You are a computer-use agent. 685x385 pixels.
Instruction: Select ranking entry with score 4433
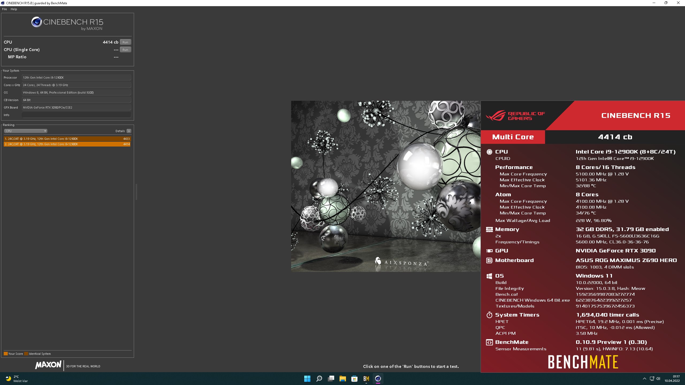(67, 139)
